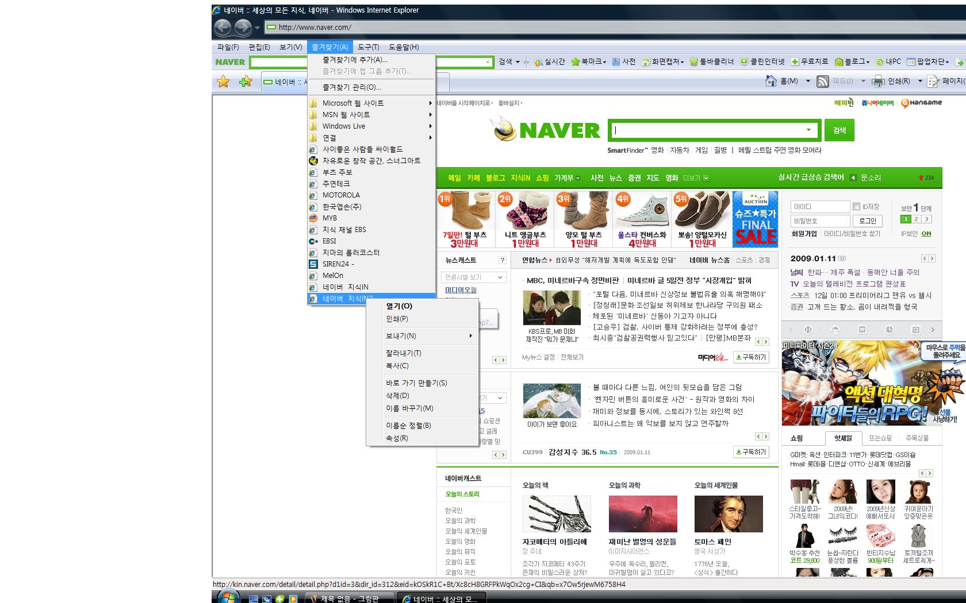Click the clock widget icon
Image resolution: width=966 pixels, height=603 pixels.
click(x=889, y=330)
